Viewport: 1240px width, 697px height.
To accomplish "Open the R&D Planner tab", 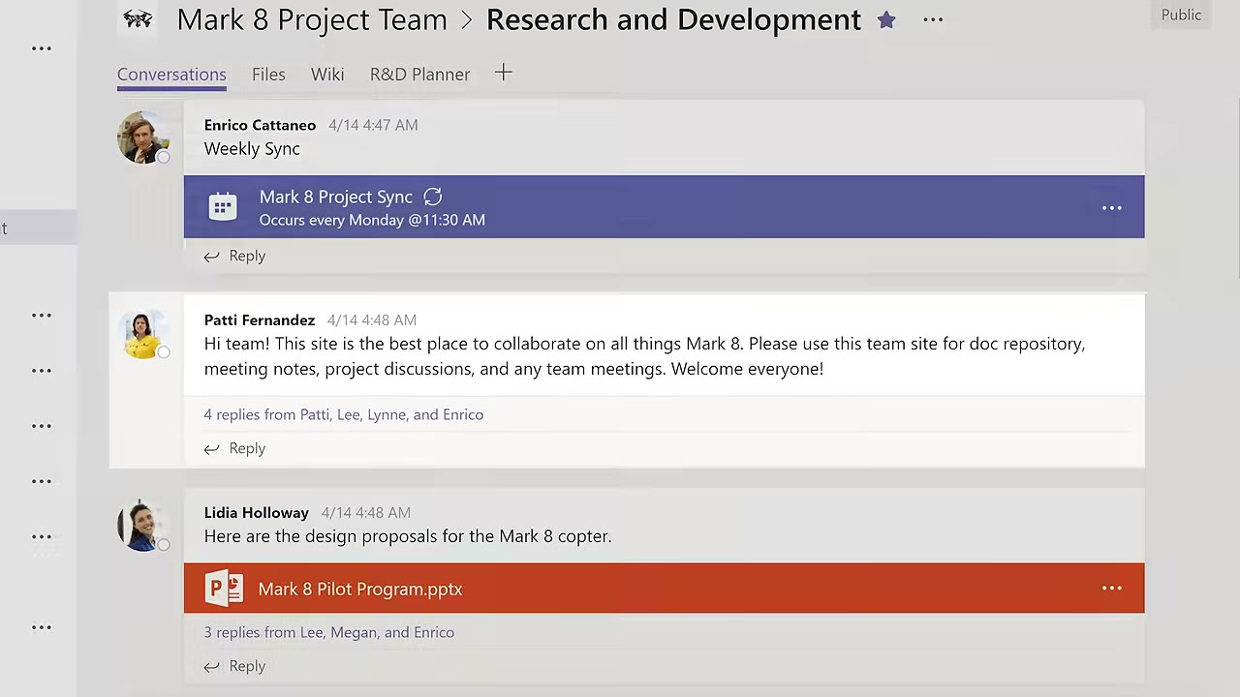I will click(x=419, y=75).
